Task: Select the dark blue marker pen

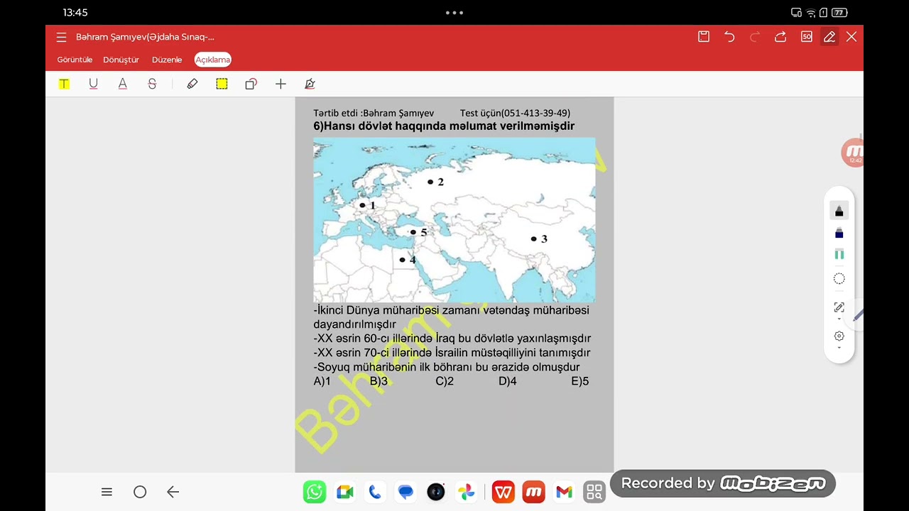Action: click(839, 233)
